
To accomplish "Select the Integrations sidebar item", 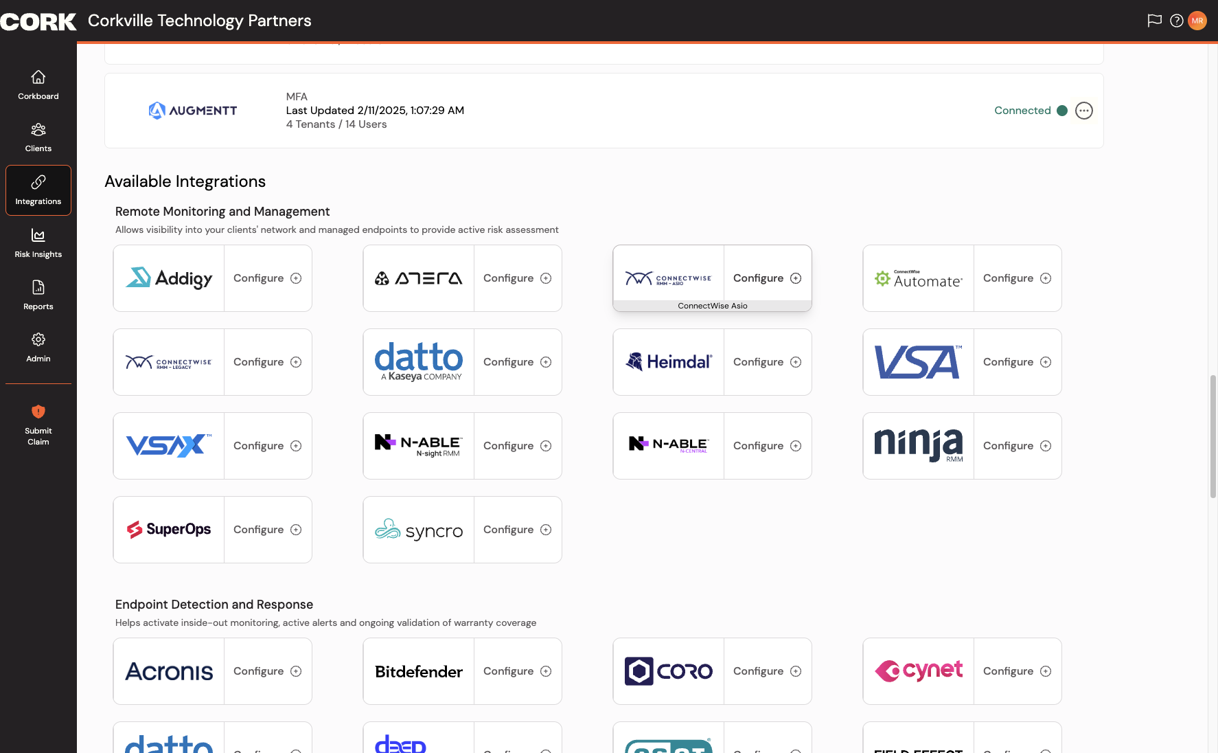I will tap(38, 190).
